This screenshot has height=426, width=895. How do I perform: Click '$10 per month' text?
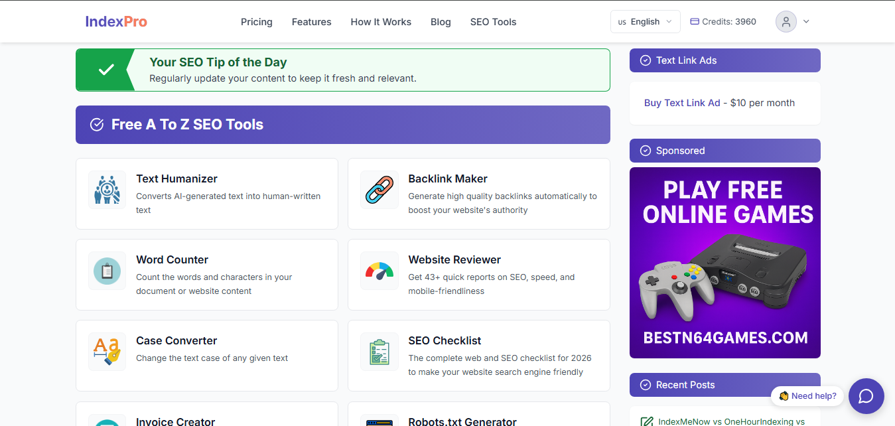[762, 103]
